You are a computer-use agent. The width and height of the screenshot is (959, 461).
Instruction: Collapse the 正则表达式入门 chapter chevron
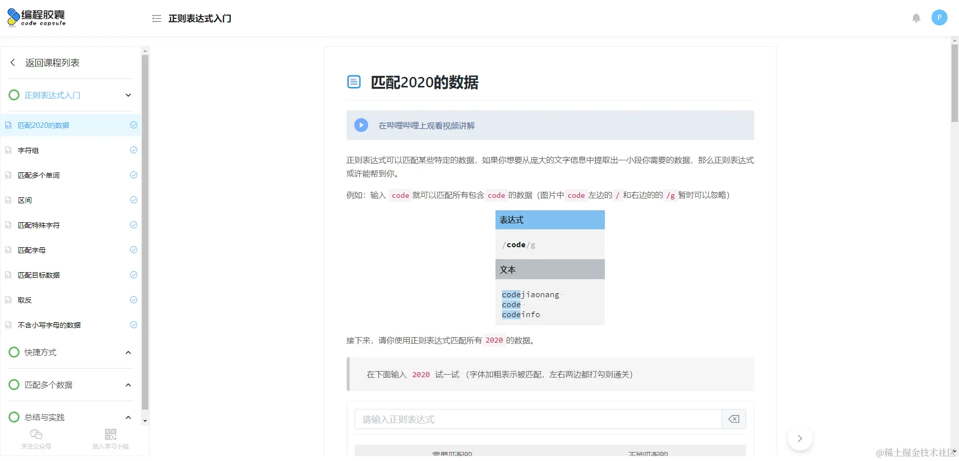(x=128, y=95)
